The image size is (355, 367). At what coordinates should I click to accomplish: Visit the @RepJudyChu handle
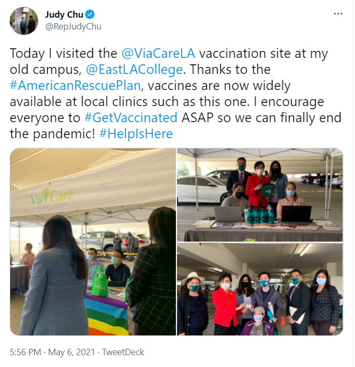[73, 27]
